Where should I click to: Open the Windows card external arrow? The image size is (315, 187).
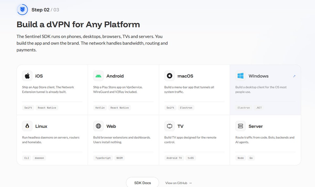tap(294, 76)
